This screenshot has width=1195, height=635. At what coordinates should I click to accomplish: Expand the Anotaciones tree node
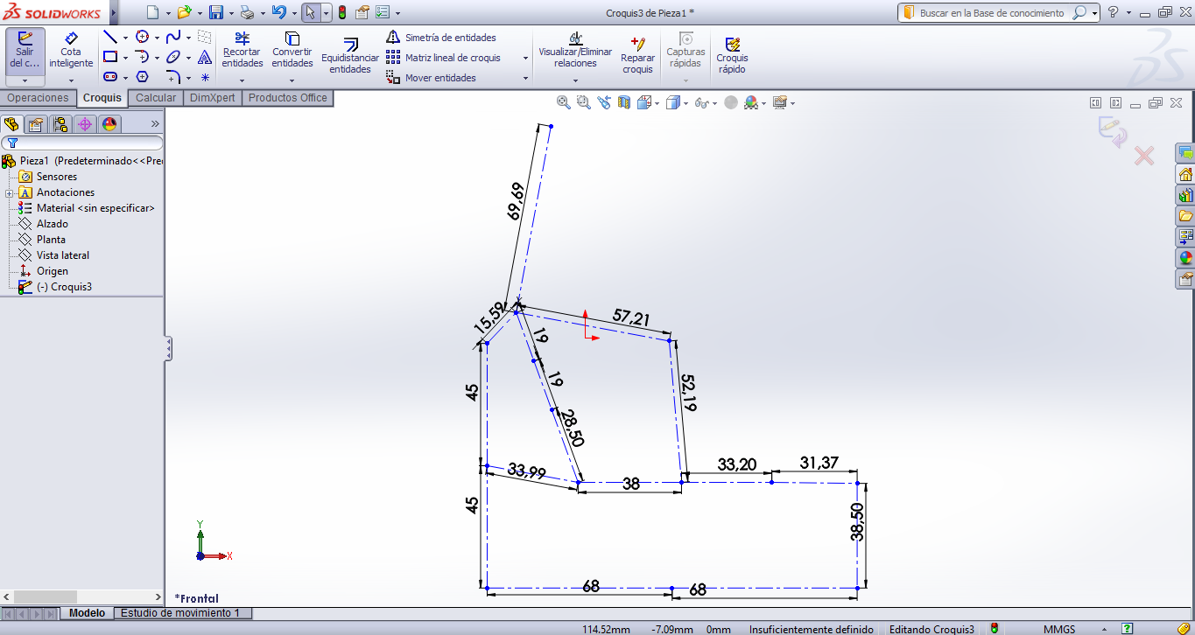click(9, 192)
